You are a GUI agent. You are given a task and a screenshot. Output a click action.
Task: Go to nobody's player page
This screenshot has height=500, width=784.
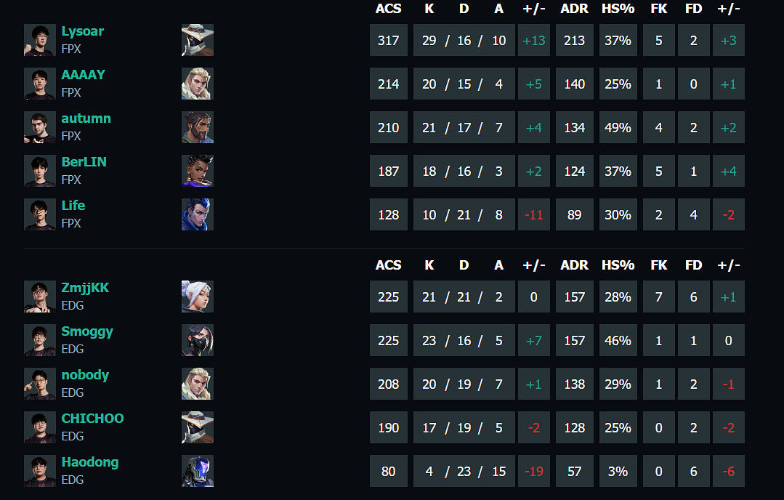pos(85,375)
